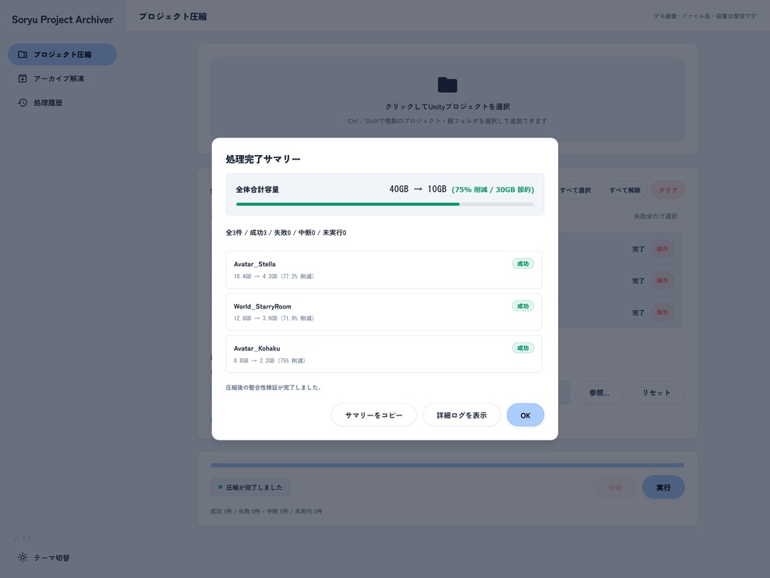Click the Avatar_Kohaku result card
This screenshot has width=770, height=578.
pos(384,354)
